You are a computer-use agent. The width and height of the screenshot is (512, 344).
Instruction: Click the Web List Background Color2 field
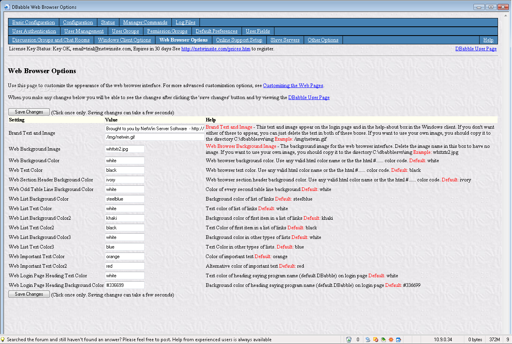[125, 218]
